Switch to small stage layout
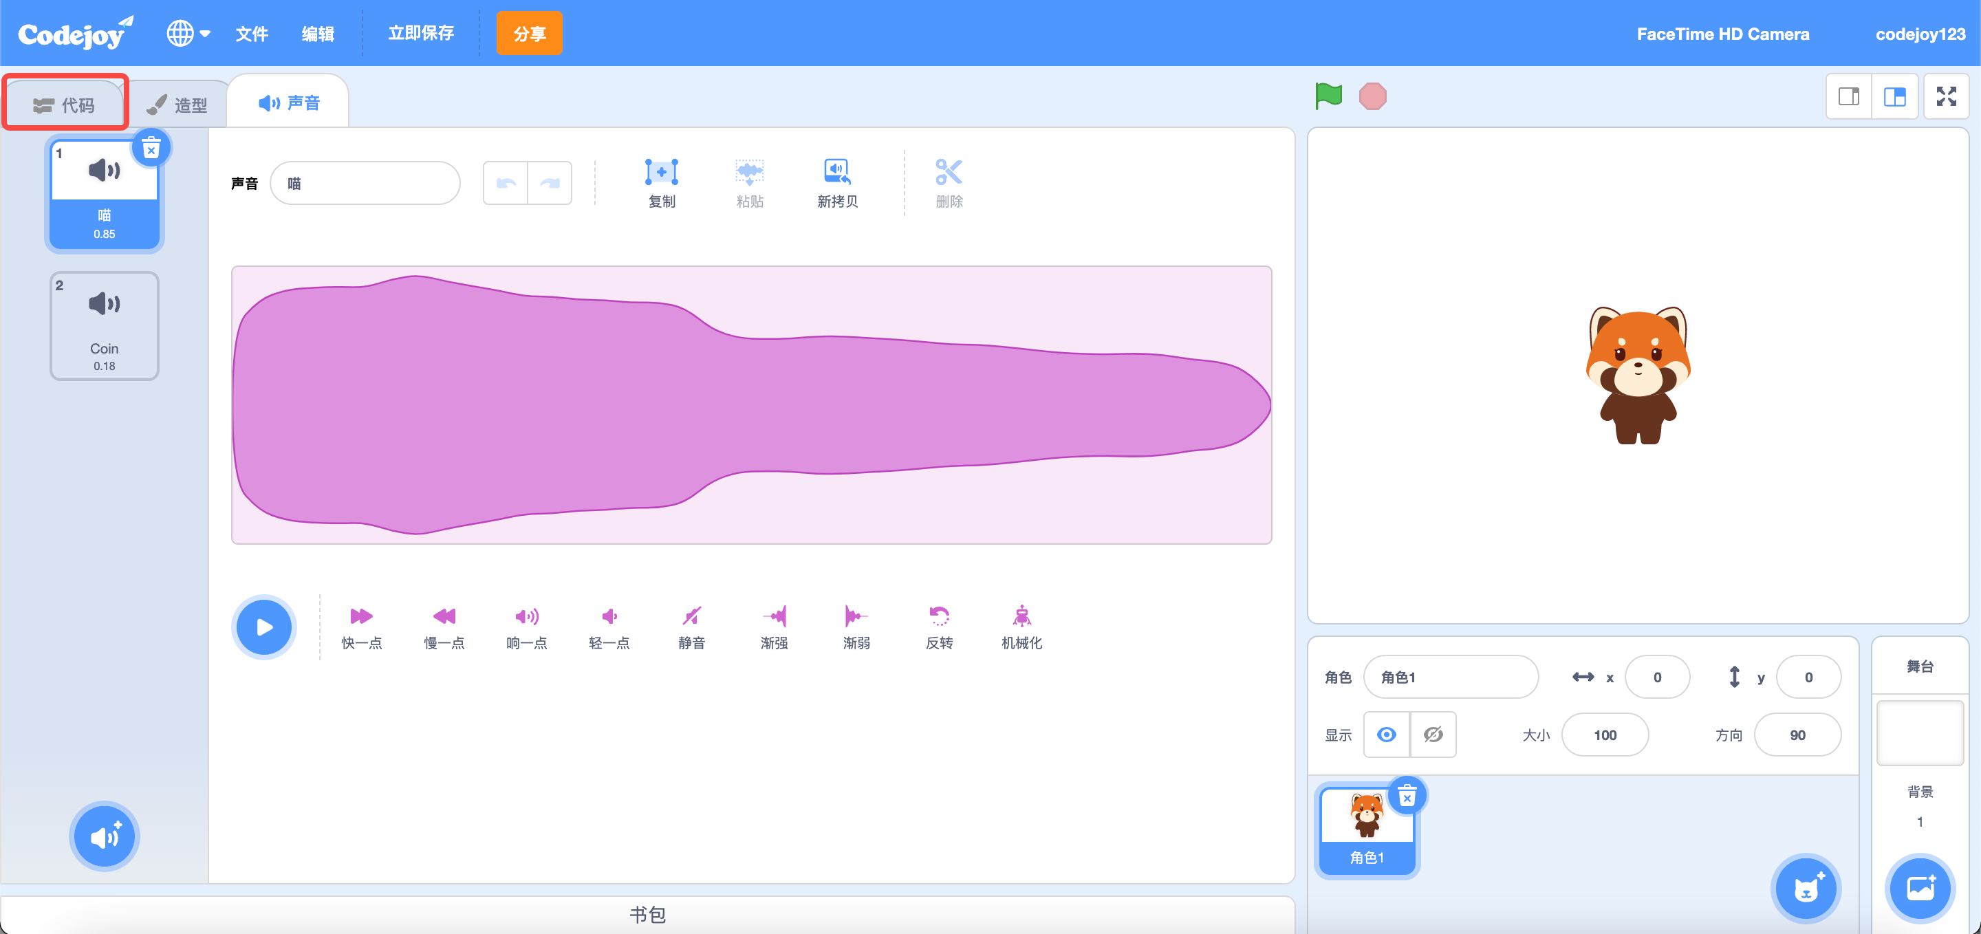Viewport: 1981px width, 934px height. [1849, 97]
